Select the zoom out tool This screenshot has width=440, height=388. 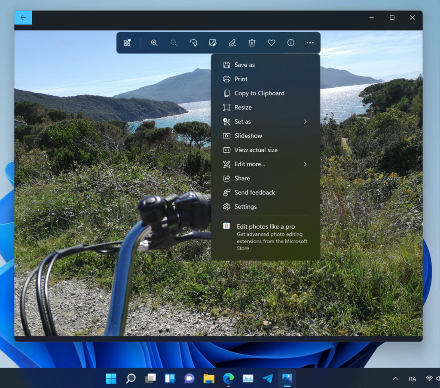[x=174, y=43]
